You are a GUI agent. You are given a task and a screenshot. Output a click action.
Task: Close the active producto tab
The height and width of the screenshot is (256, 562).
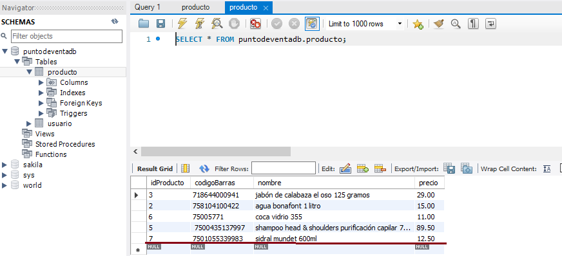[266, 8]
